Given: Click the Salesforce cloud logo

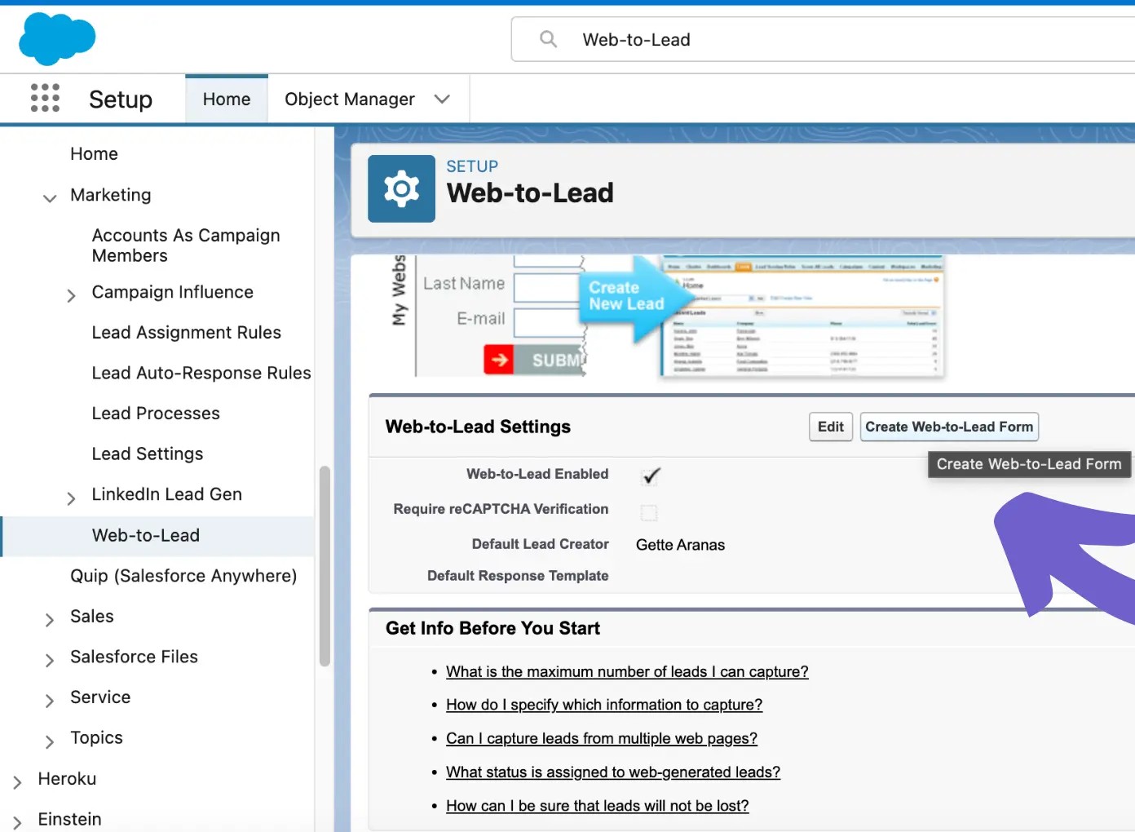Looking at the screenshot, I should [57, 38].
